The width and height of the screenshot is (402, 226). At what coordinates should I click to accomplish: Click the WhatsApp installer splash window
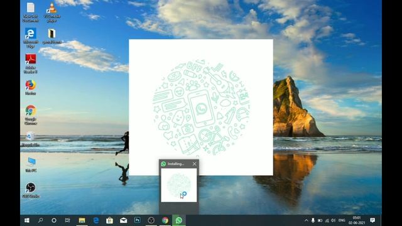tap(201, 107)
